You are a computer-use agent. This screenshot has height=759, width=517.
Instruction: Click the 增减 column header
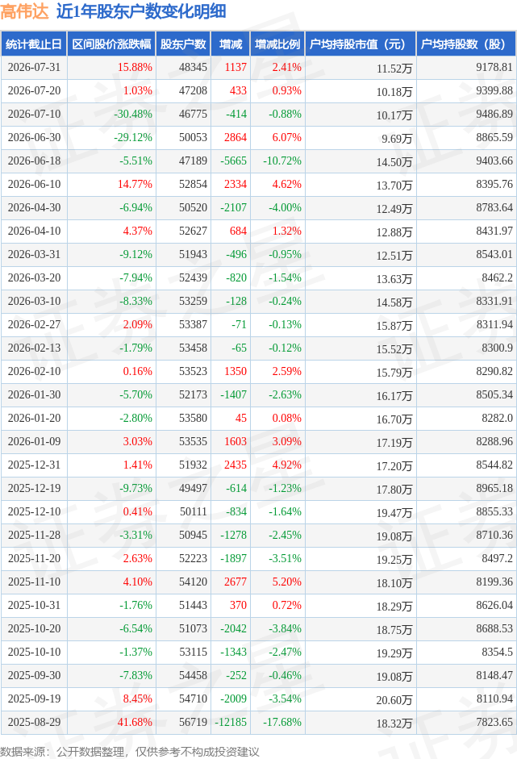(231, 44)
